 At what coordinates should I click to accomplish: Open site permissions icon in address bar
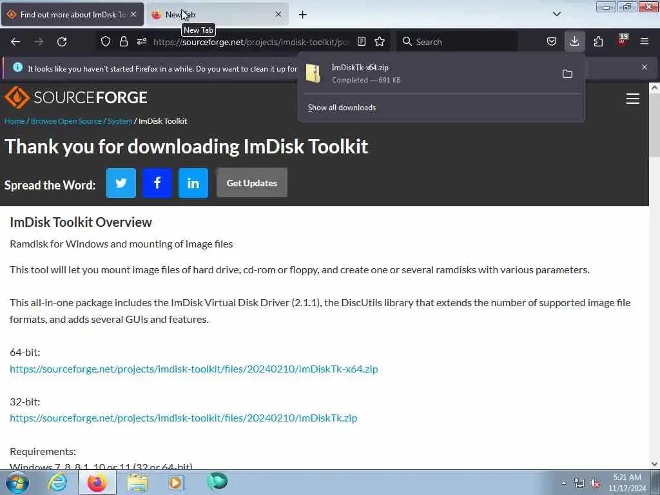[142, 41]
